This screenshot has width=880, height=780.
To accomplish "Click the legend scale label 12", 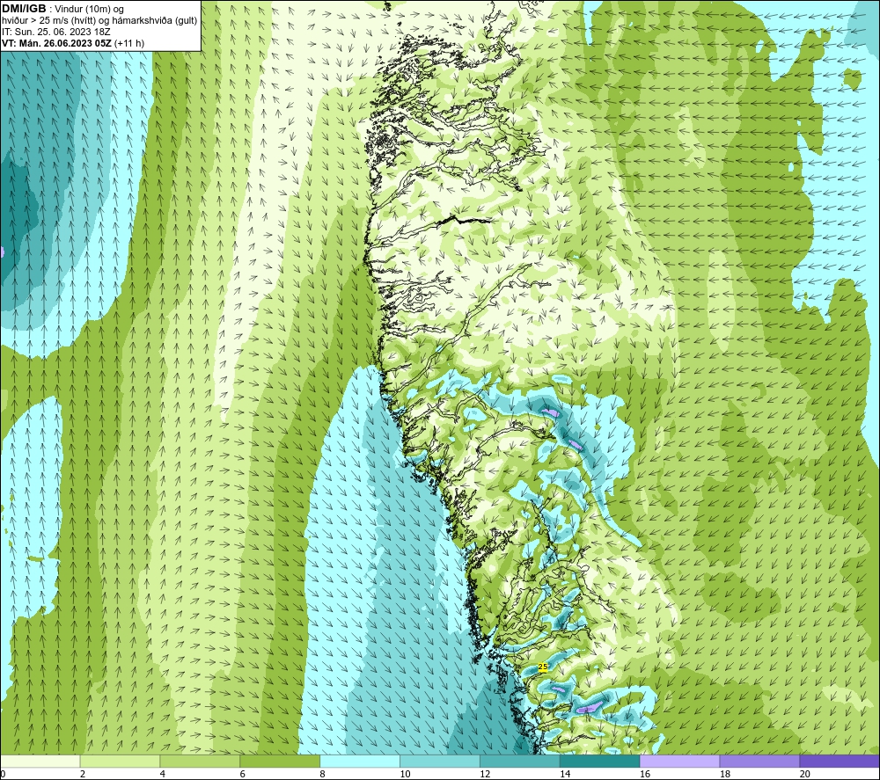I will click(485, 775).
